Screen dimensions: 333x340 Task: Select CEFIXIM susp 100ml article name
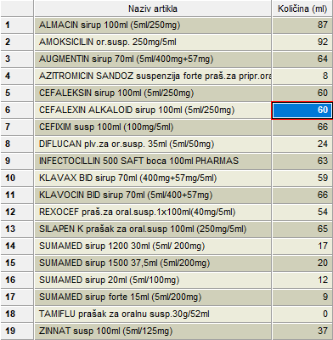153,127
